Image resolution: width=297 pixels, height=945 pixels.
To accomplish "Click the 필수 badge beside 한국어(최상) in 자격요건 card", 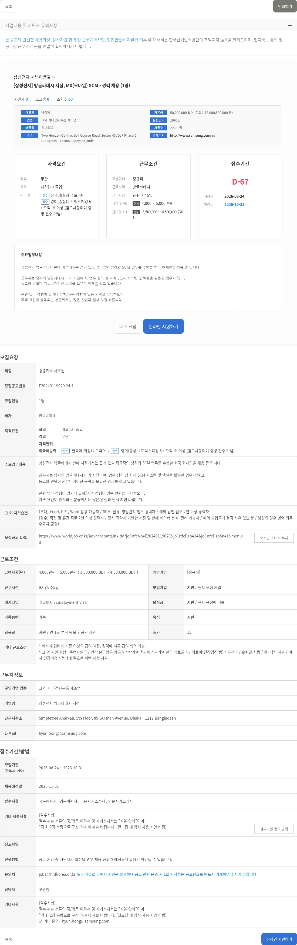I will (x=45, y=196).
